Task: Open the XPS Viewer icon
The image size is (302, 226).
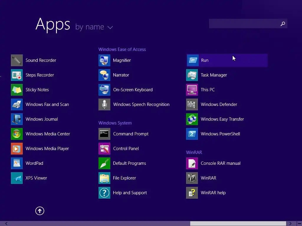Action: 17,178
